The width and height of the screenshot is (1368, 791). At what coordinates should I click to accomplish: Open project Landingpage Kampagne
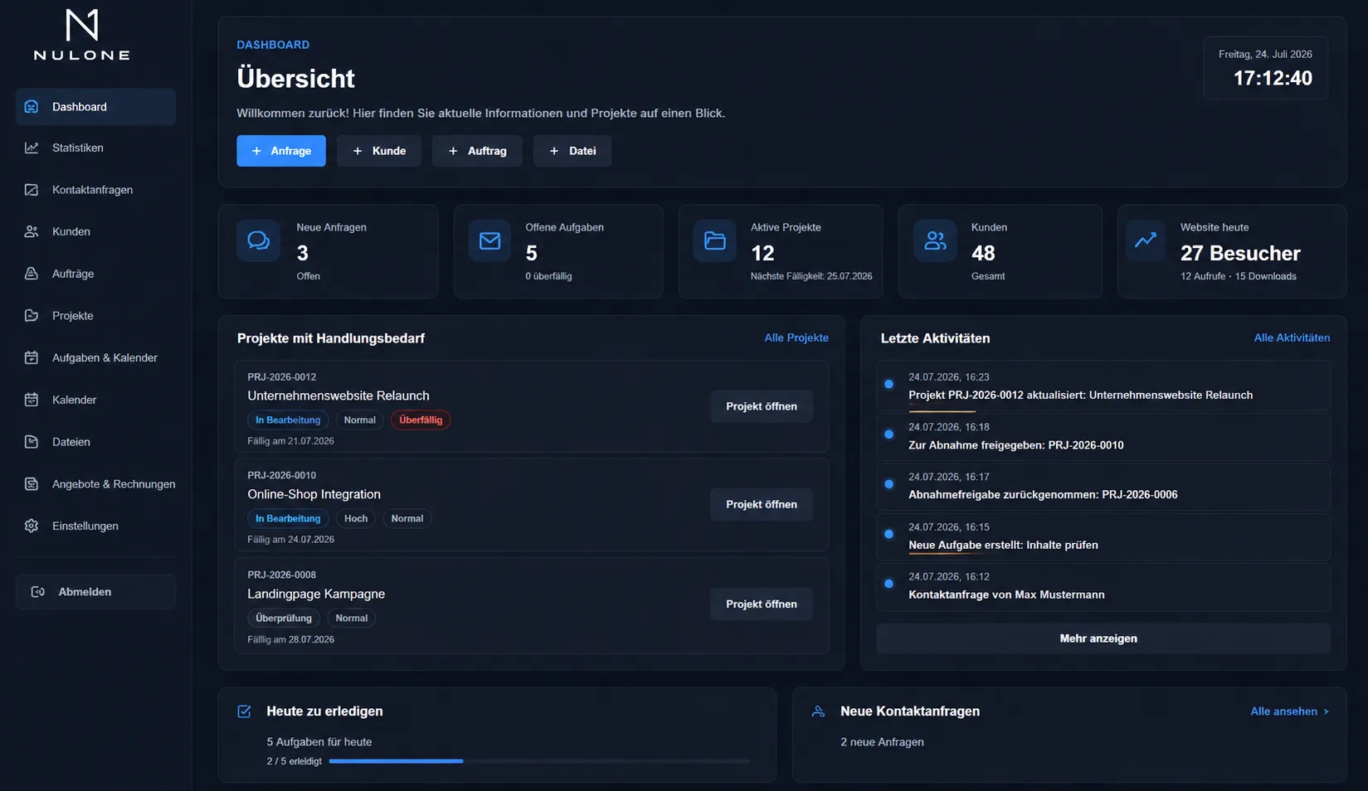coord(762,604)
